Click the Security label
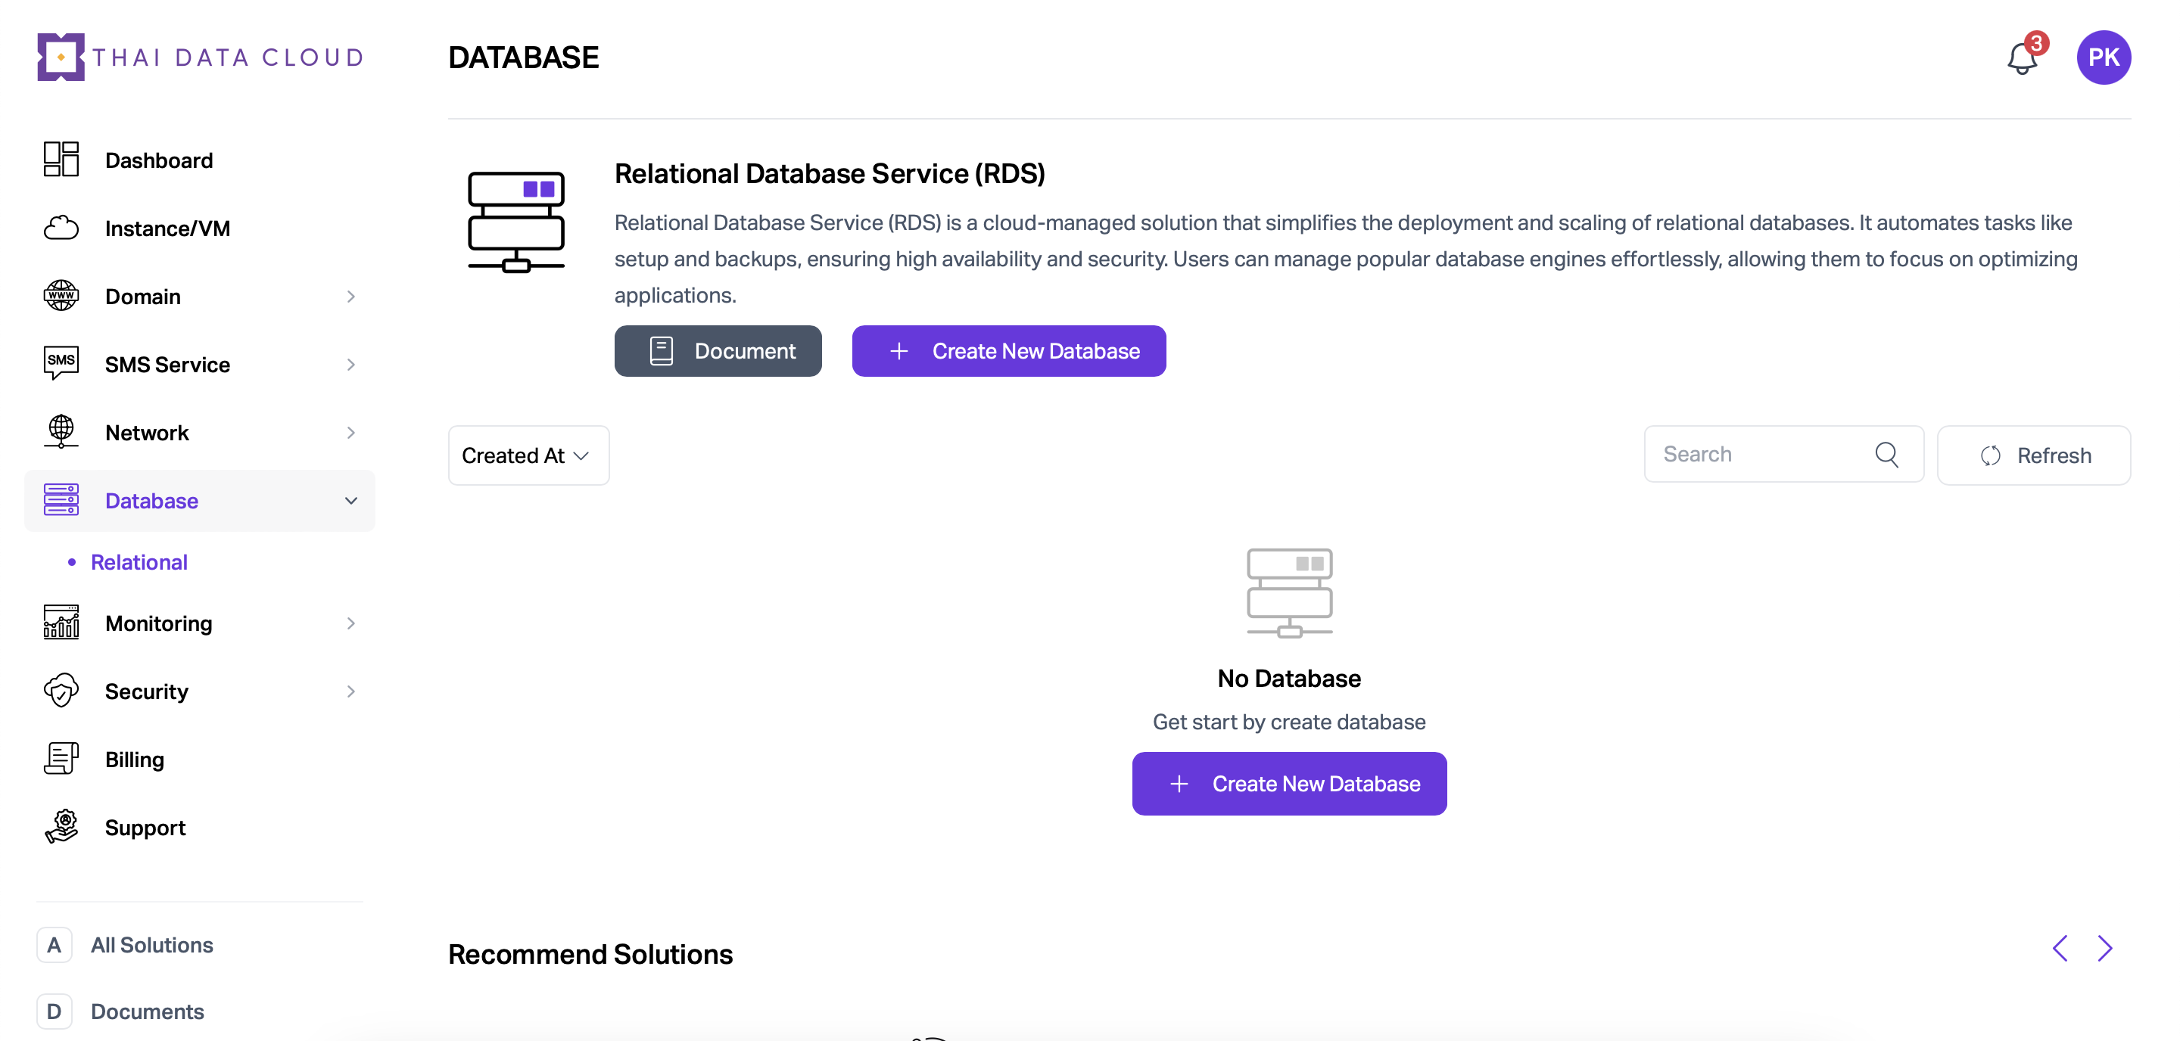Viewport: 2180px width, 1041px height. point(146,691)
